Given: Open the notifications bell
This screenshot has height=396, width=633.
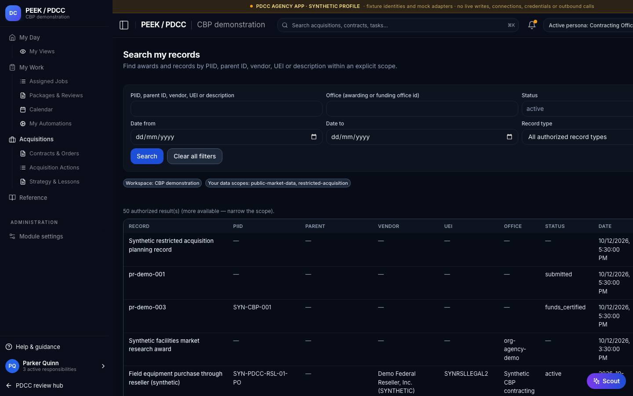Looking at the screenshot, I should pyautogui.click(x=532, y=25).
